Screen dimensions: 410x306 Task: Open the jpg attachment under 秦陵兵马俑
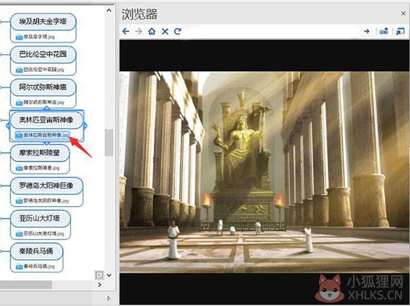36,266
